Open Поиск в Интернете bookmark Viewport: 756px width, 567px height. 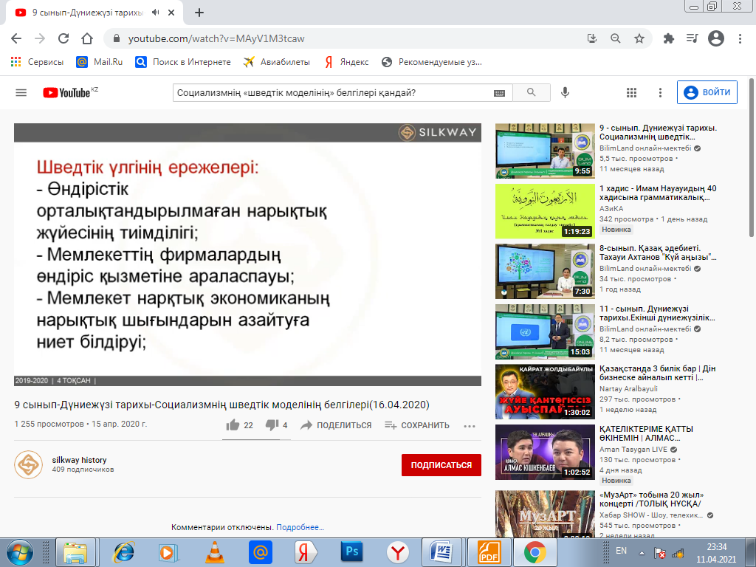(x=183, y=62)
